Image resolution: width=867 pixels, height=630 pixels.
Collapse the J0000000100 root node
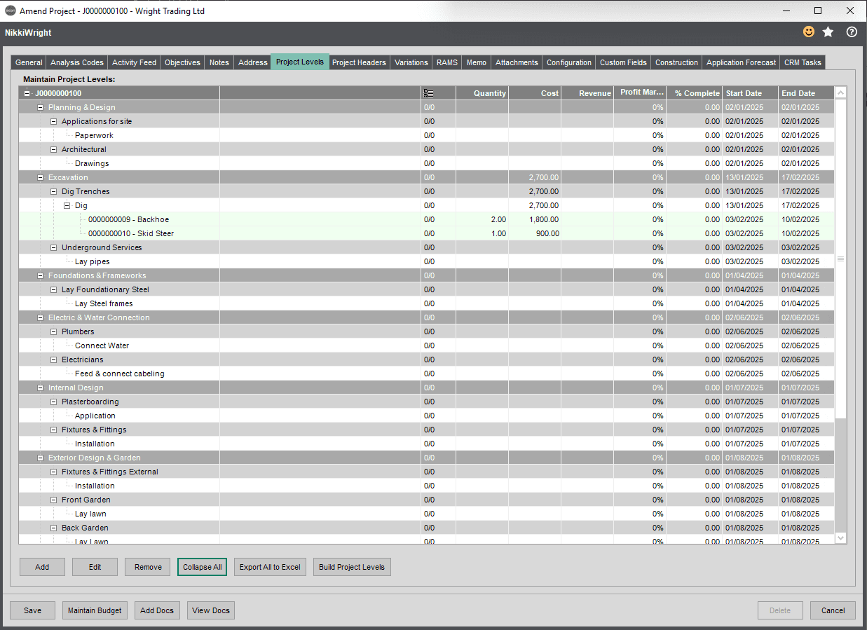tap(27, 93)
